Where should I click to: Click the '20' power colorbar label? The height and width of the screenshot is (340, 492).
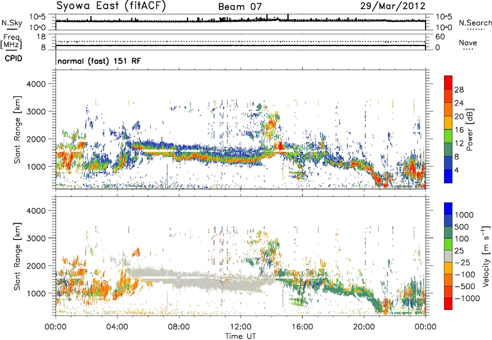click(x=459, y=117)
